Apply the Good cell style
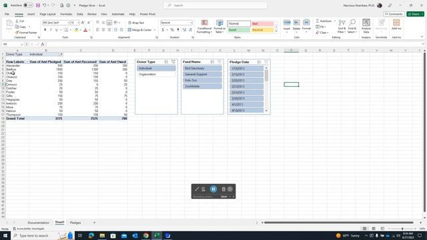 pyautogui.click(x=239, y=30)
